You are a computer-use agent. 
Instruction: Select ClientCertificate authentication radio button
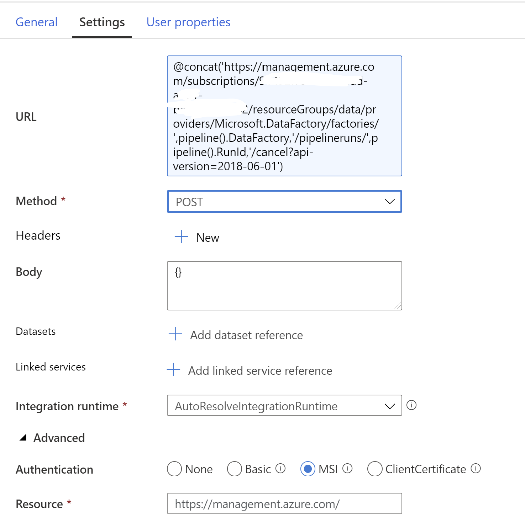point(375,469)
